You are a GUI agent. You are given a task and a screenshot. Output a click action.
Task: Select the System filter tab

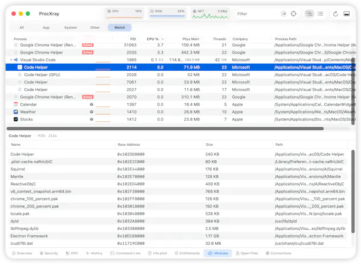70,28
